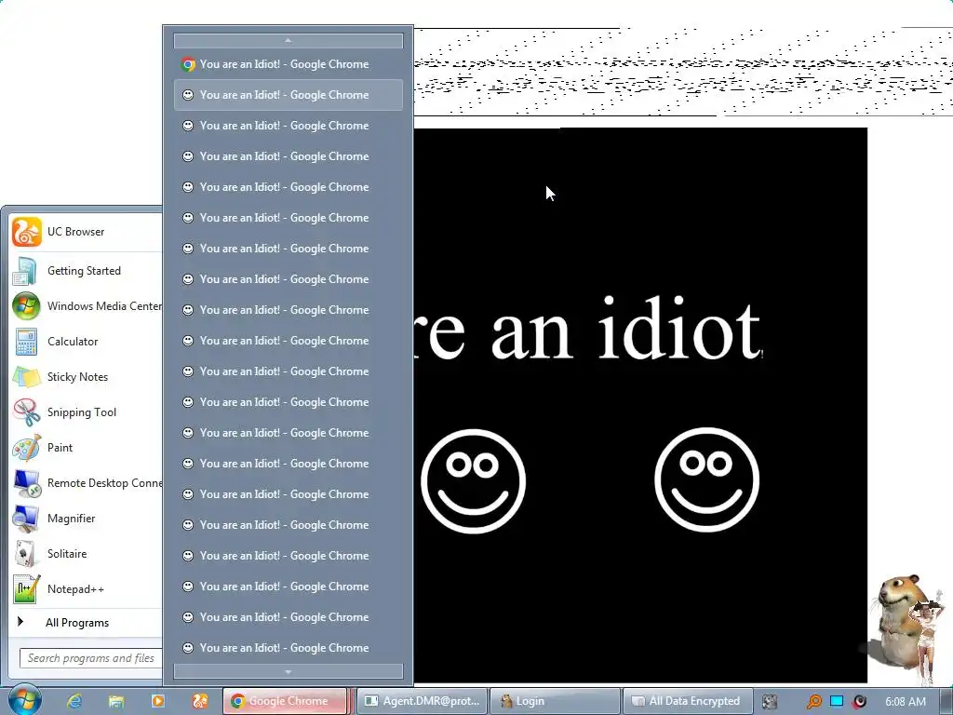Launch Notepad++ from the Start menu
The height and width of the screenshot is (715, 953).
pos(86,588)
